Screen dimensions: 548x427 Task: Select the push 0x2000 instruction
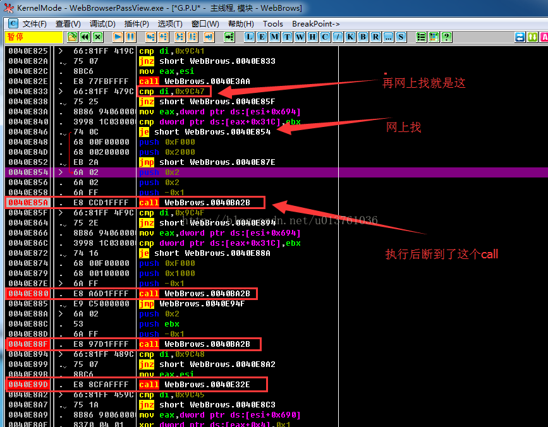point(167,152)
